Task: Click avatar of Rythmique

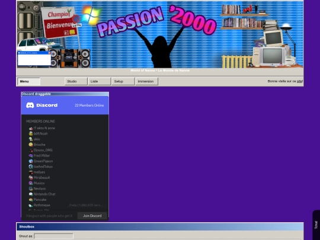Action: (x=31, y=205)
